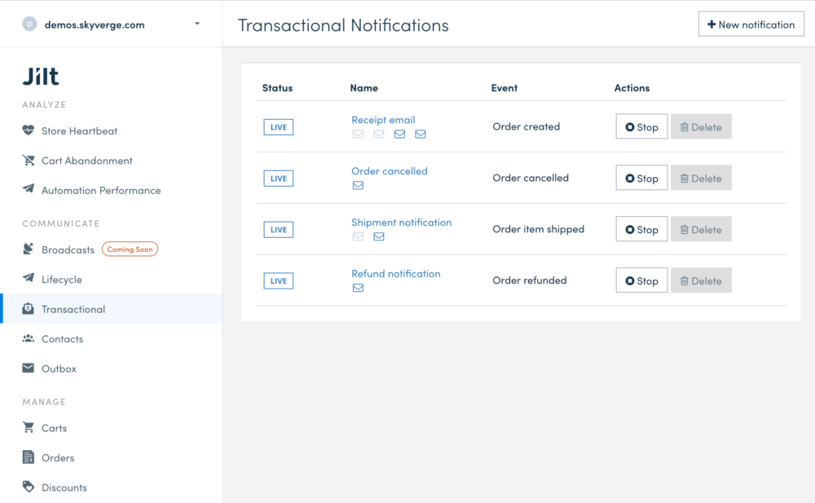Click the Name column header
Viewport: 815px width, 503px height.
tap(363, 88)
